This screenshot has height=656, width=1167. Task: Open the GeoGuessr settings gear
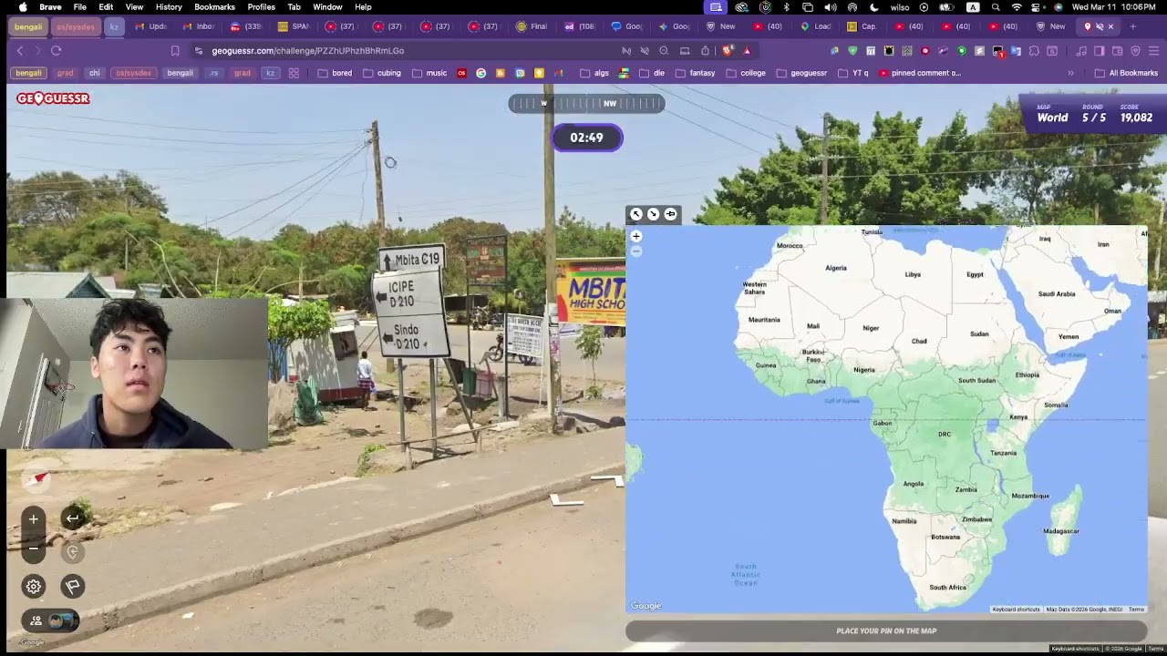[34, 587]
